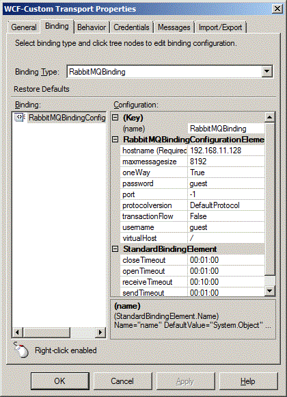
Task: Select the port property label
Action: tap(154, 194)
